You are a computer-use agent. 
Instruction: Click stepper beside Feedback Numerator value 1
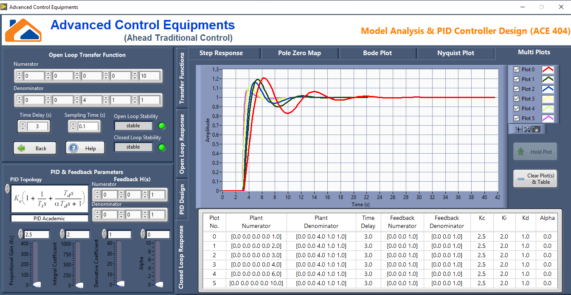tap(145, 195)
